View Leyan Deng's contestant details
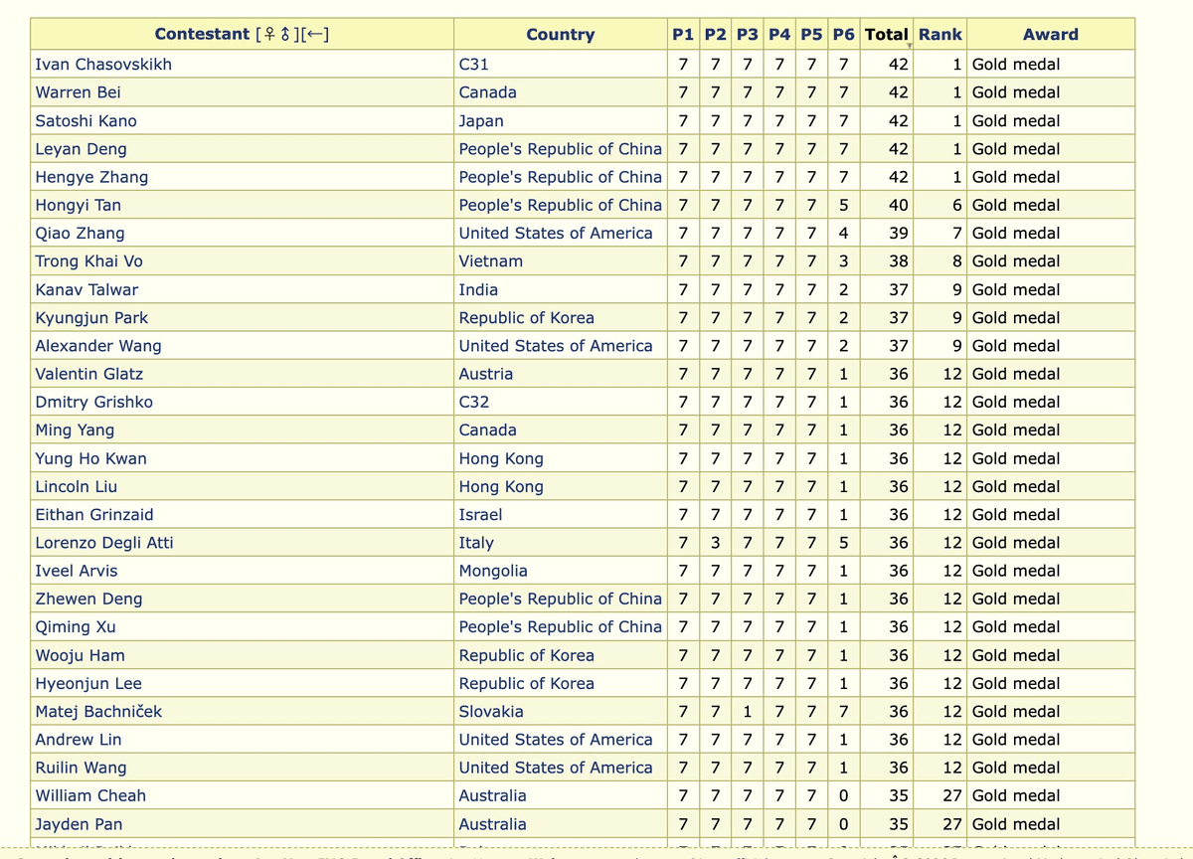 coord(81,149)
